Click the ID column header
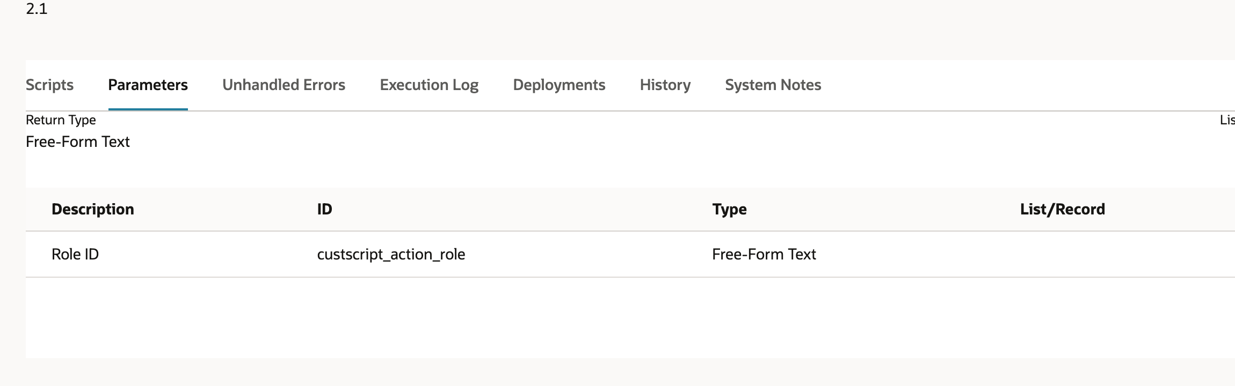 [325, 209]
